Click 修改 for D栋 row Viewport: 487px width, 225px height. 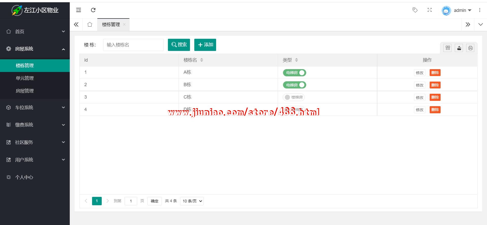420,110
